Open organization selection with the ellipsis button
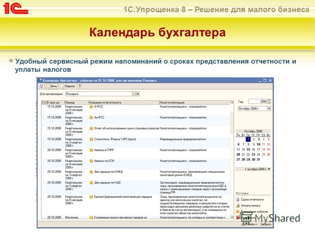This screenshot has height=236, width=315. (x=134, y=94)
